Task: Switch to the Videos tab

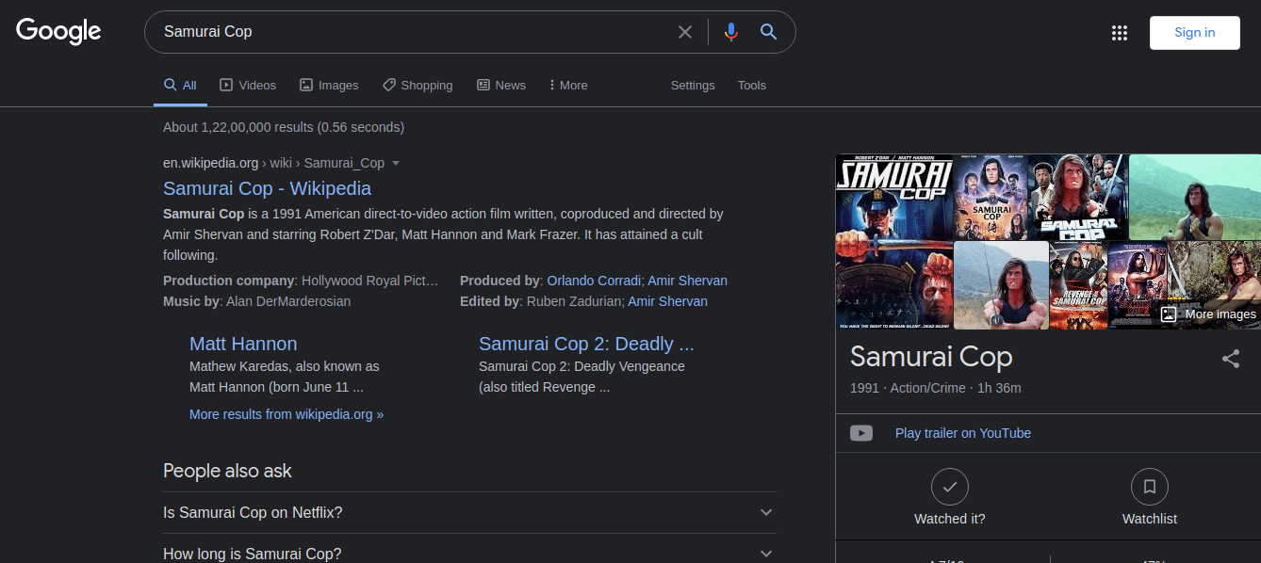Action: coord(248,85)
